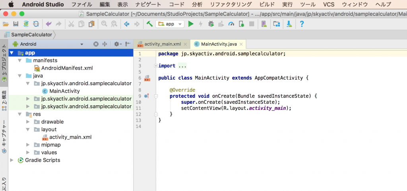This screenshot has height=191, width=407.
Task: Click Collapse All icon in project panel header
Action: (105, 44)
